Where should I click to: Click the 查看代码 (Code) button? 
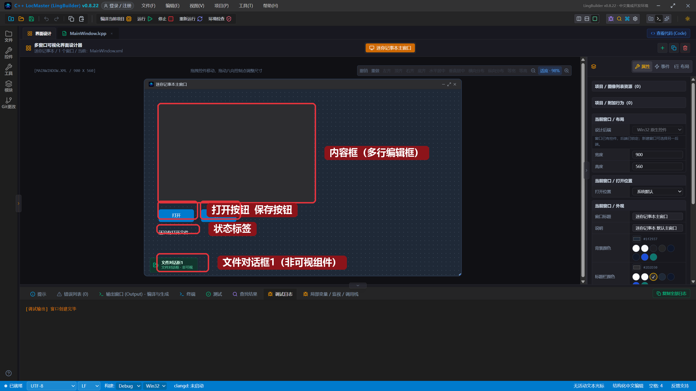[x=668, y=33]
